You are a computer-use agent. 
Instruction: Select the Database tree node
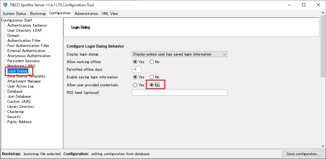click(15, 91)
